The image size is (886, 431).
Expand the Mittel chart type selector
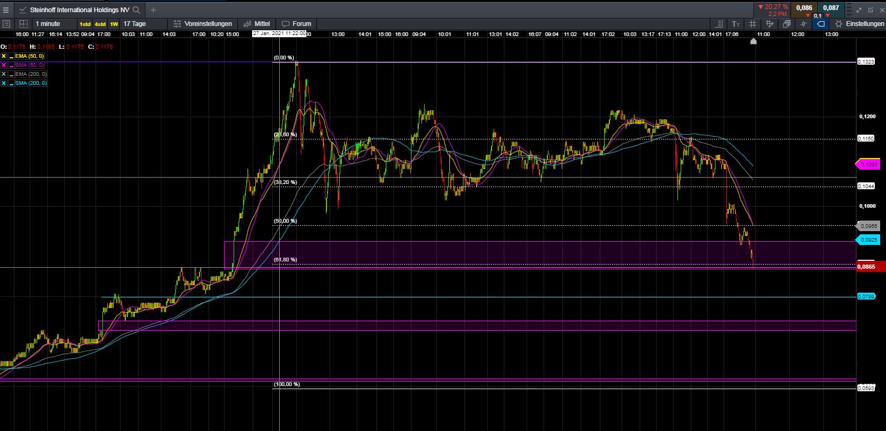pyautogui.click(x=257, y=24)
